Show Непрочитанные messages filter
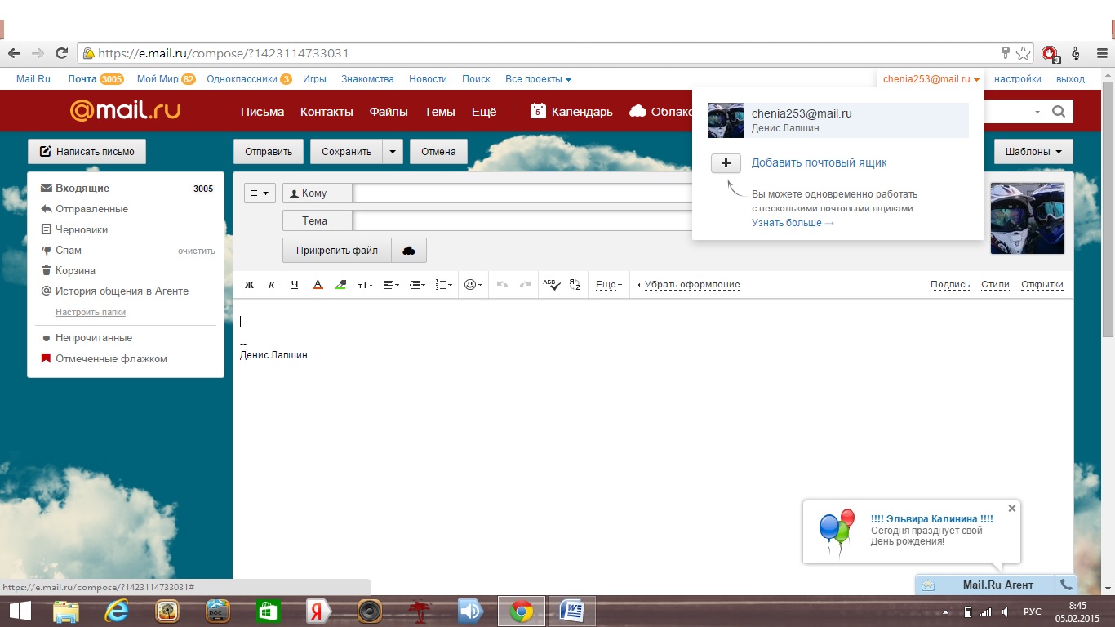This screenshot has height=627, width=1115. [94, 338]
